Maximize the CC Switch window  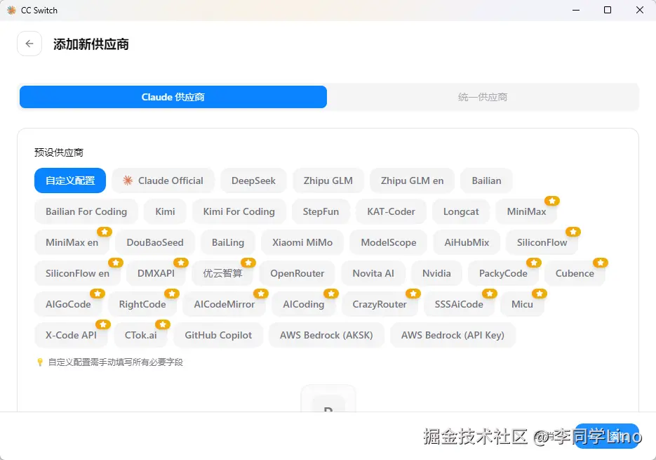pos(608,10)
